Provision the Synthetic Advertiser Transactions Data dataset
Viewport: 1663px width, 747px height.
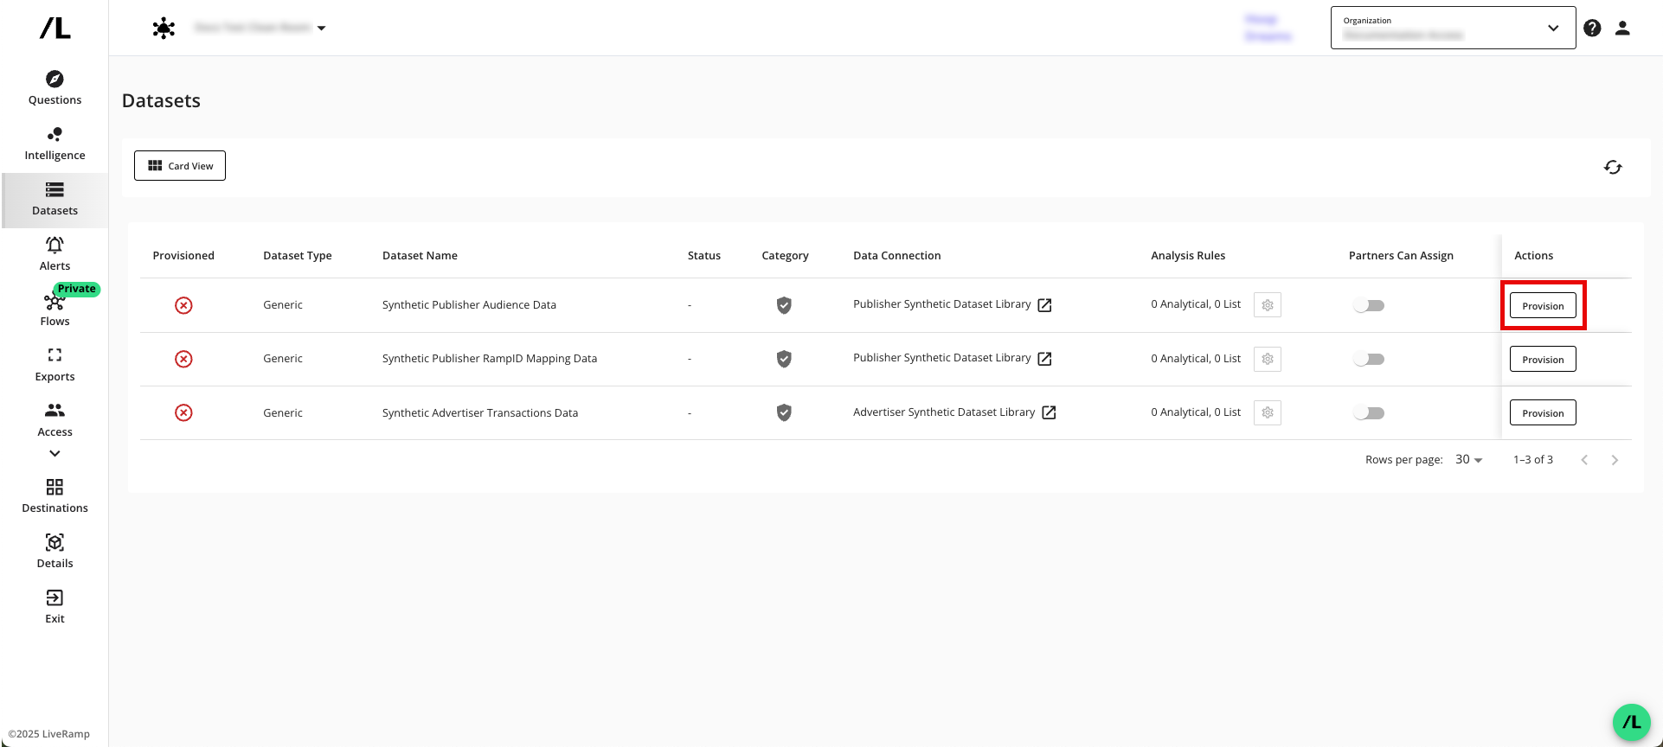point(1542,413)
